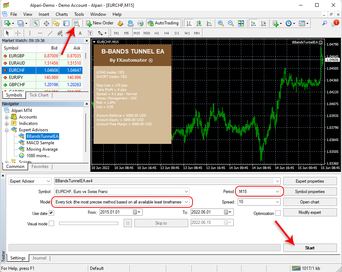Viewport: 342px width, 272px height.
Task: Switch to the Favorites tab in Navigator
Action: click(x=40, y=167)
